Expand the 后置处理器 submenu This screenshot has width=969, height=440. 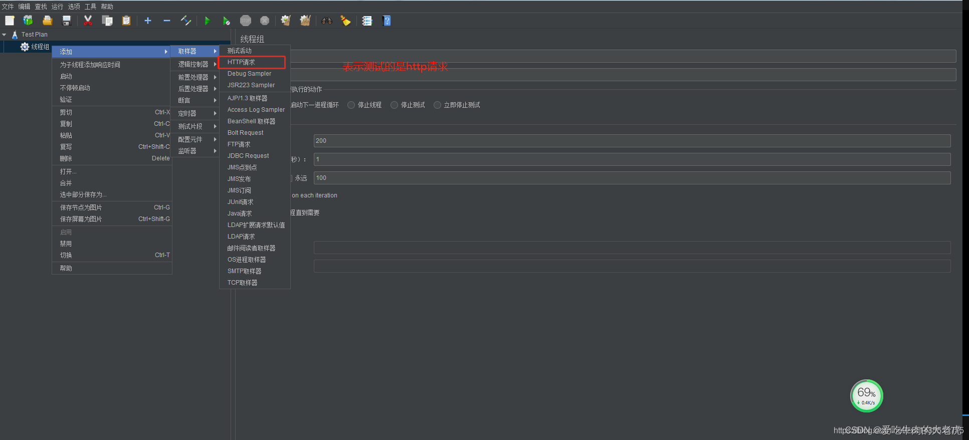click(196, 89)
